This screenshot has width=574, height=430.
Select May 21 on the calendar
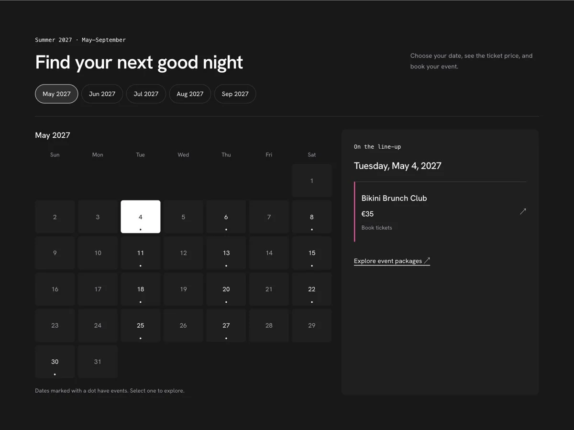269,289
